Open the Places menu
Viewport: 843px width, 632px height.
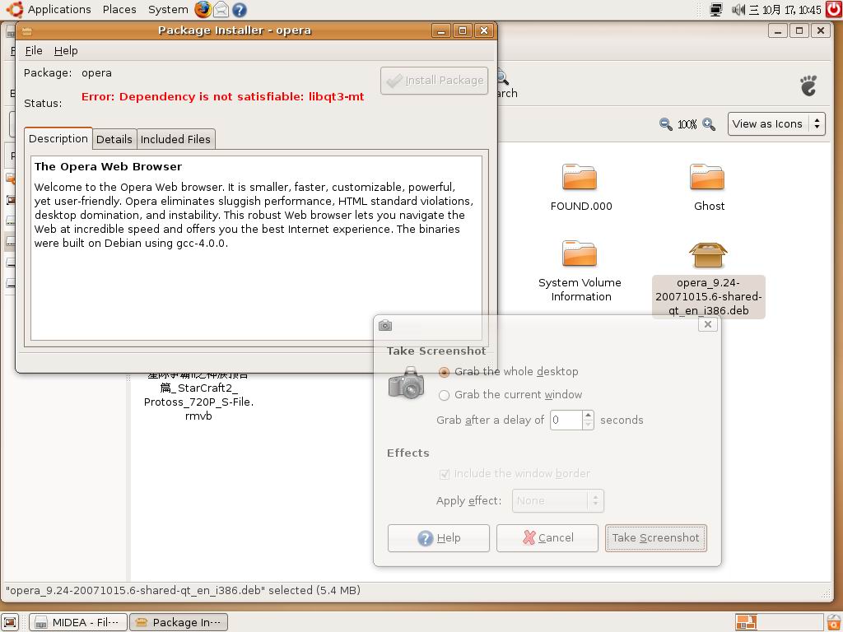(119, 10)
